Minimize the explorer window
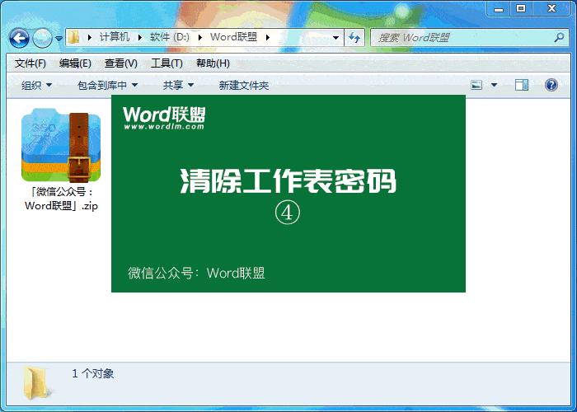The image size is (577, 412). tap(499, 9)
